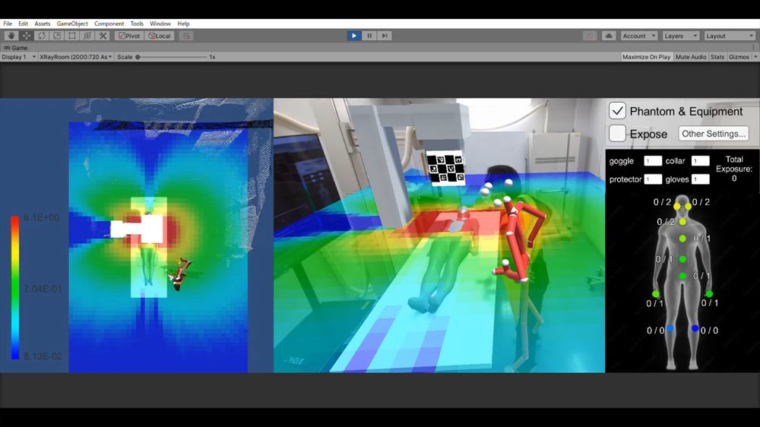The width and height of the screenshot is (760, 427).
Task: Click the Play button
Action: [x=354, y=36]
